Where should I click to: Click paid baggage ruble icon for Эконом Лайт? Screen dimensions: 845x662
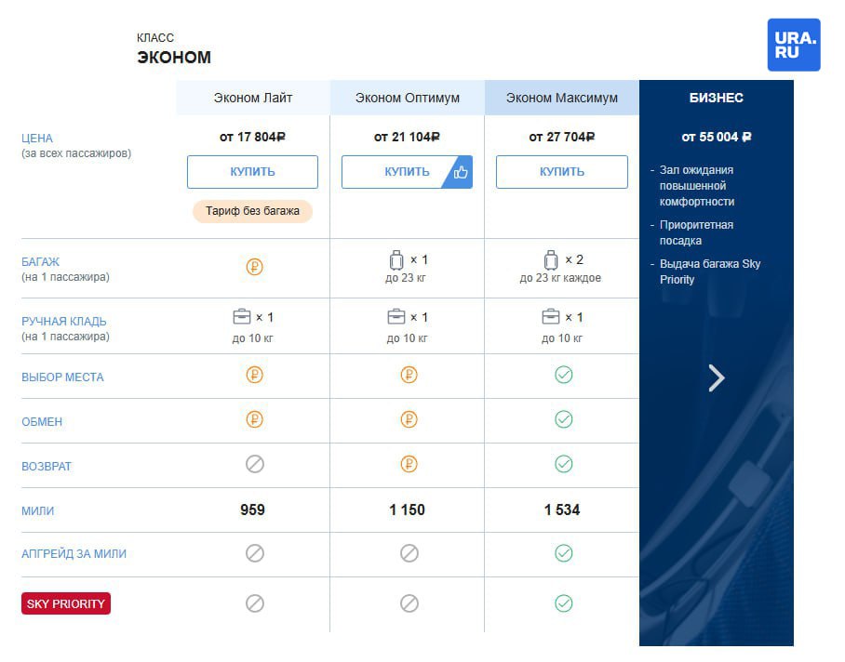pos(254,267)
